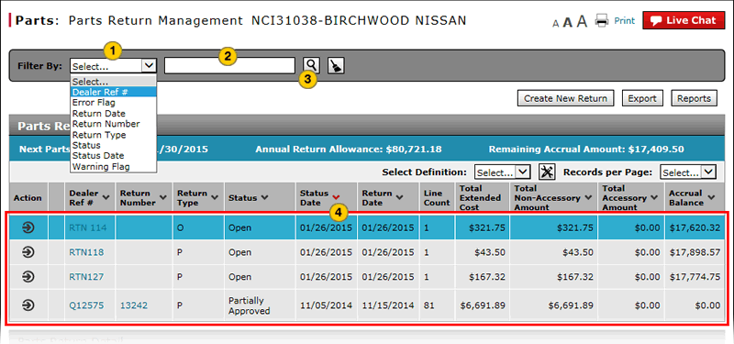The width and height of the screenshot is (734, 344).
Task: Open the Filter By dropdown
Action: click(x=113, y=66)
